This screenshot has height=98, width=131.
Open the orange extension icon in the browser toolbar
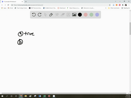tap(117, 5)
